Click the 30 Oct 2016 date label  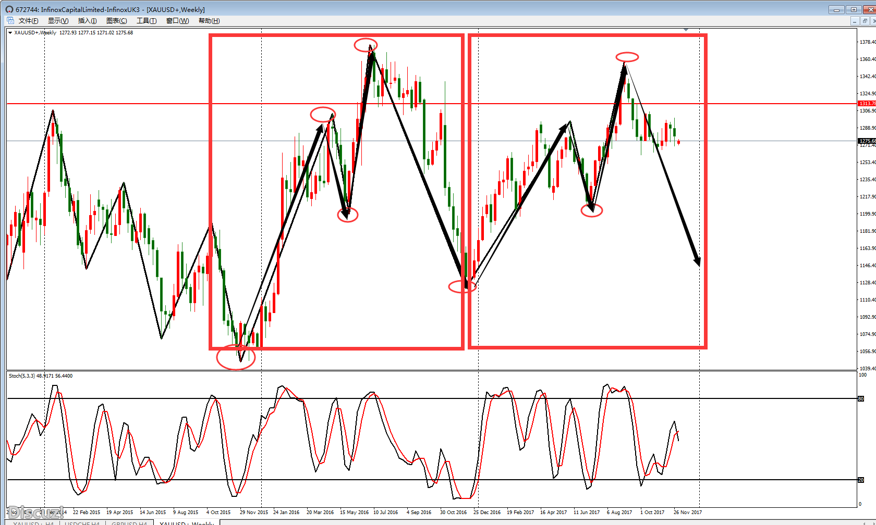click(x=453, y=512)
